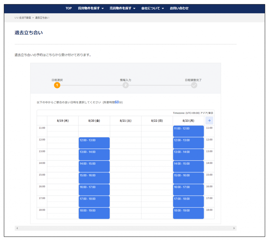Click いい生活不動産 breadcrumb link
The height and width of the screenshot is (241, 269).
pyautogui.click(x=23, y=18)
